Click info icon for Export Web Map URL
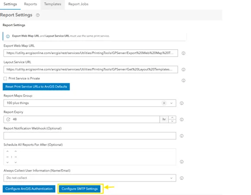 point(184,53)
